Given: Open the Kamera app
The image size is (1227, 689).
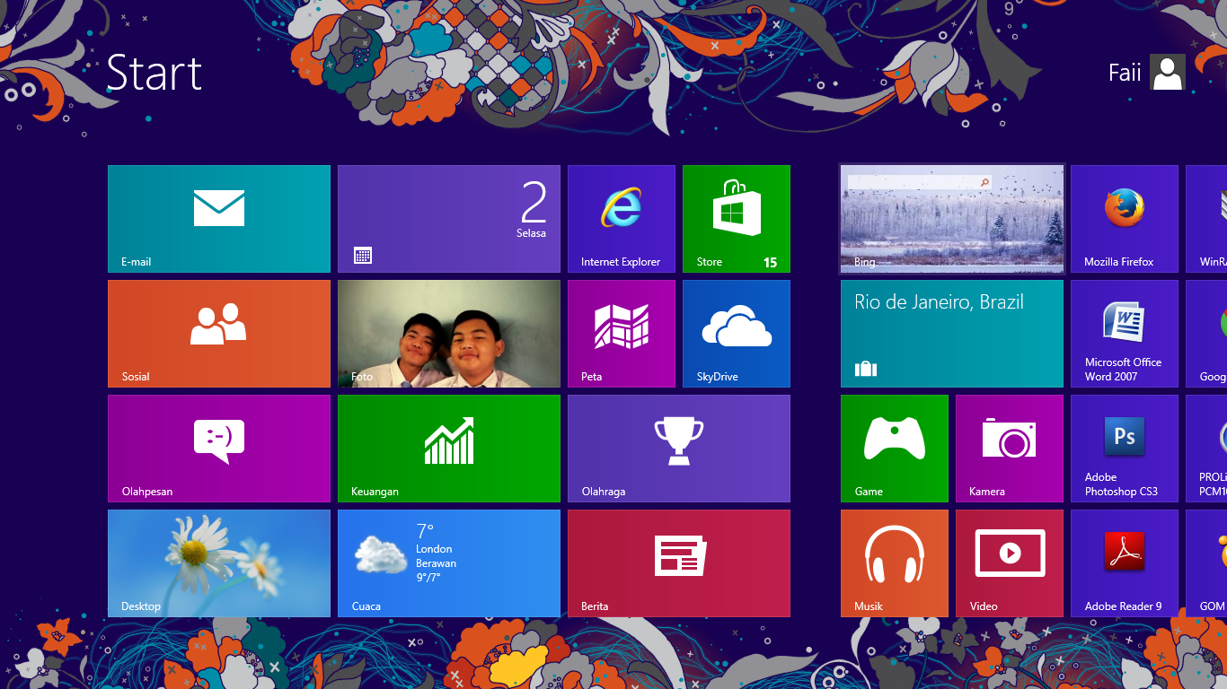Looking at the screenshot, I should point(1009,448).
